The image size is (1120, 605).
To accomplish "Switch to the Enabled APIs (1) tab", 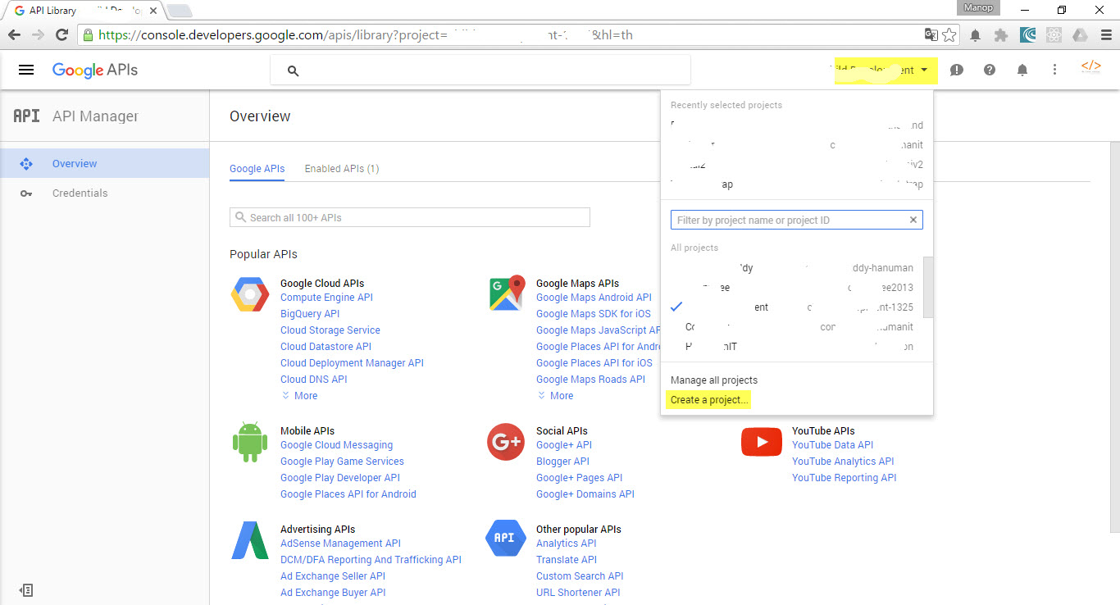I will (x=342, y=169).
